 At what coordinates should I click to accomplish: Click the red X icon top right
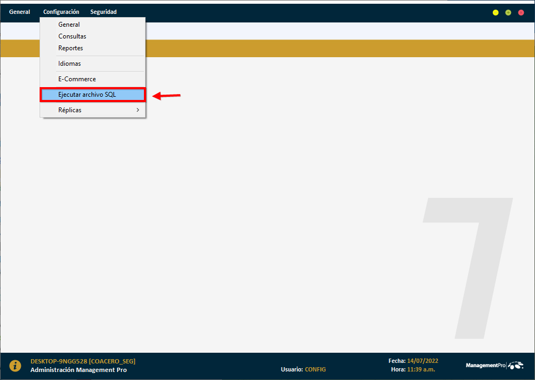click(521, 12)
